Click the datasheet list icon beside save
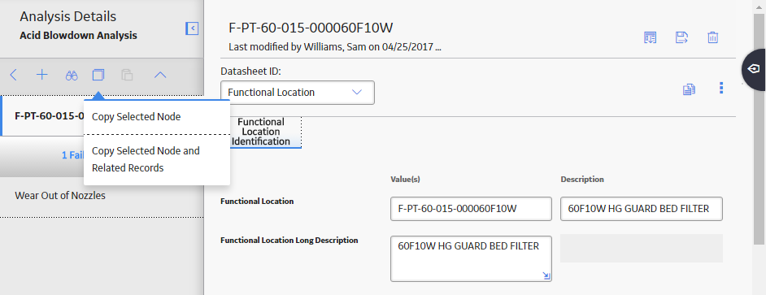 [651, 37]
